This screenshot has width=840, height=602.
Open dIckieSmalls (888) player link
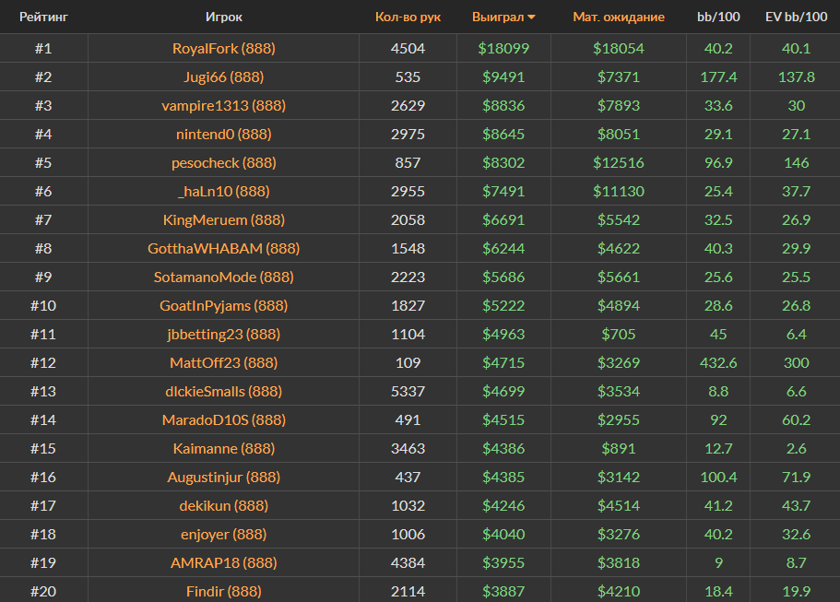[x=224, y=392]
